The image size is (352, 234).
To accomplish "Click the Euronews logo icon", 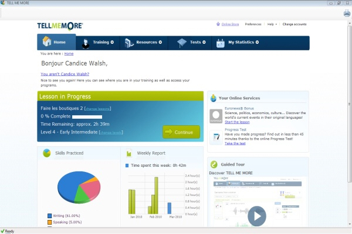I will coord(216,116).
